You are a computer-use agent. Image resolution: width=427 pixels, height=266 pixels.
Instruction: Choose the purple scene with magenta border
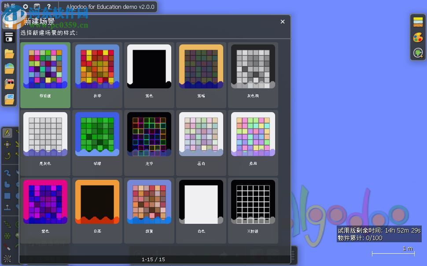(x=45, y=211)
